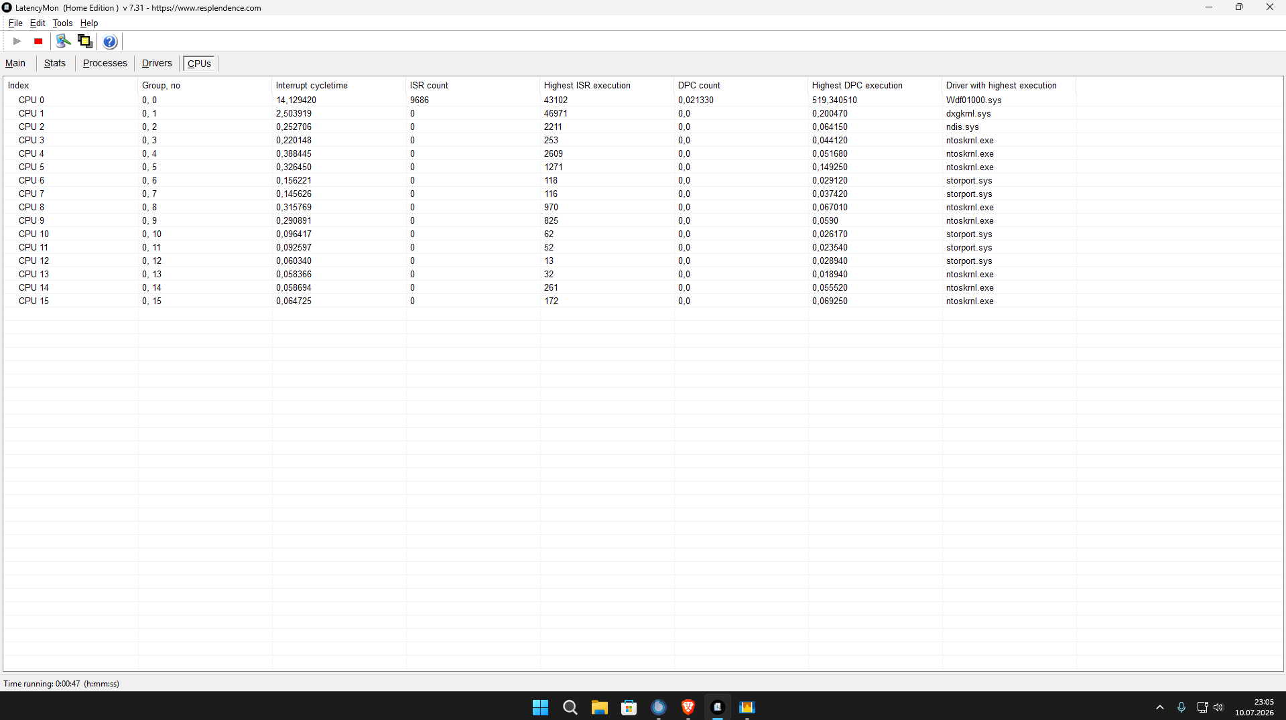Sort by the ISR count column header
Image resolution: width=1286 pixels, height=720 pixels.
point(473,85)
